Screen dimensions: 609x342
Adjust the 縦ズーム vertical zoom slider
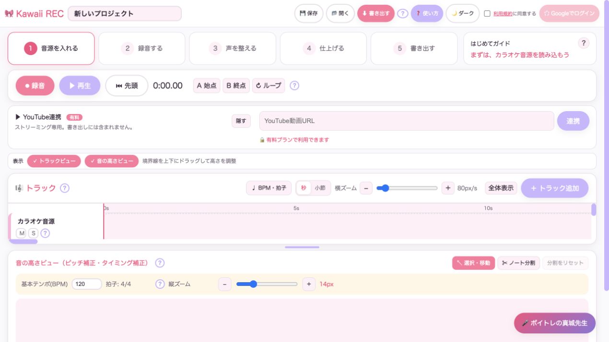coord(267,284)
